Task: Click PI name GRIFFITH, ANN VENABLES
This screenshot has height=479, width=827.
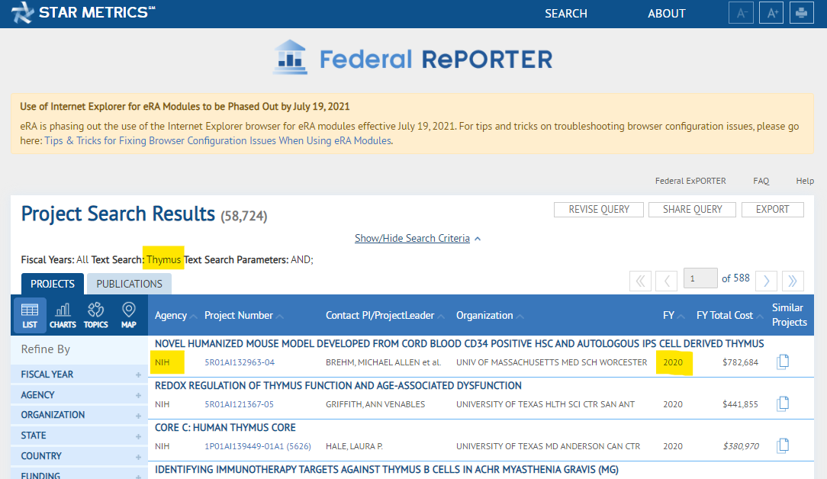Action: pyautogui.click(x=375, y=404)
